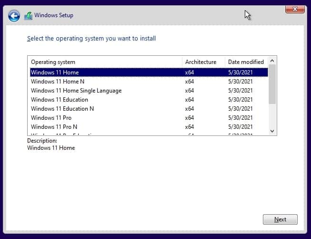Click the back arrow button
311x239 pixels.
[x=14, y=16]
